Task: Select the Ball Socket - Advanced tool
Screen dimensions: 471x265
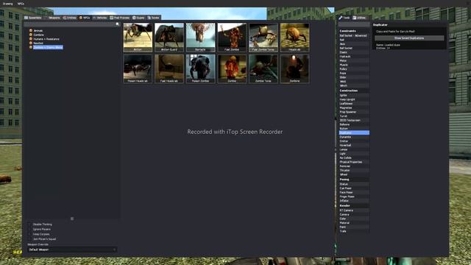Action: (x=354, y=35)
